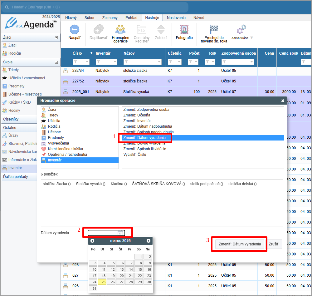Click the ascAgenda logo
312x296 pixels.
31,23
